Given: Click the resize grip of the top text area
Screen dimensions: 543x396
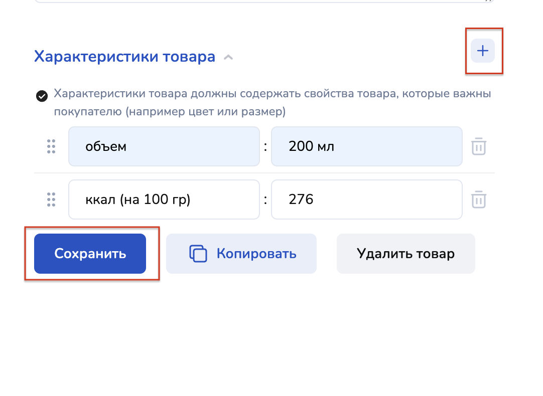Looking at the screenshot, I should pos(488,1).
